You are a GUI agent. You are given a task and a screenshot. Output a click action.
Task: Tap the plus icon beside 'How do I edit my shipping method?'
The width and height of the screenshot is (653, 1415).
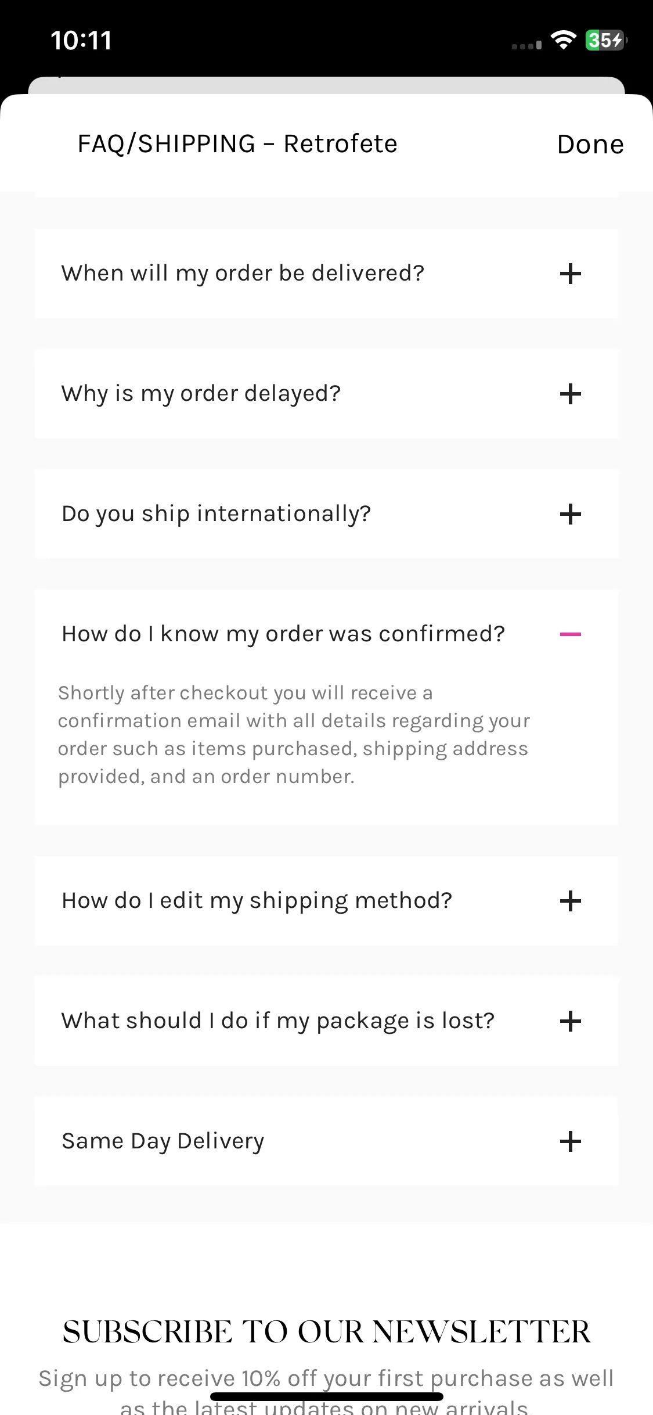[x=570, y=901]
